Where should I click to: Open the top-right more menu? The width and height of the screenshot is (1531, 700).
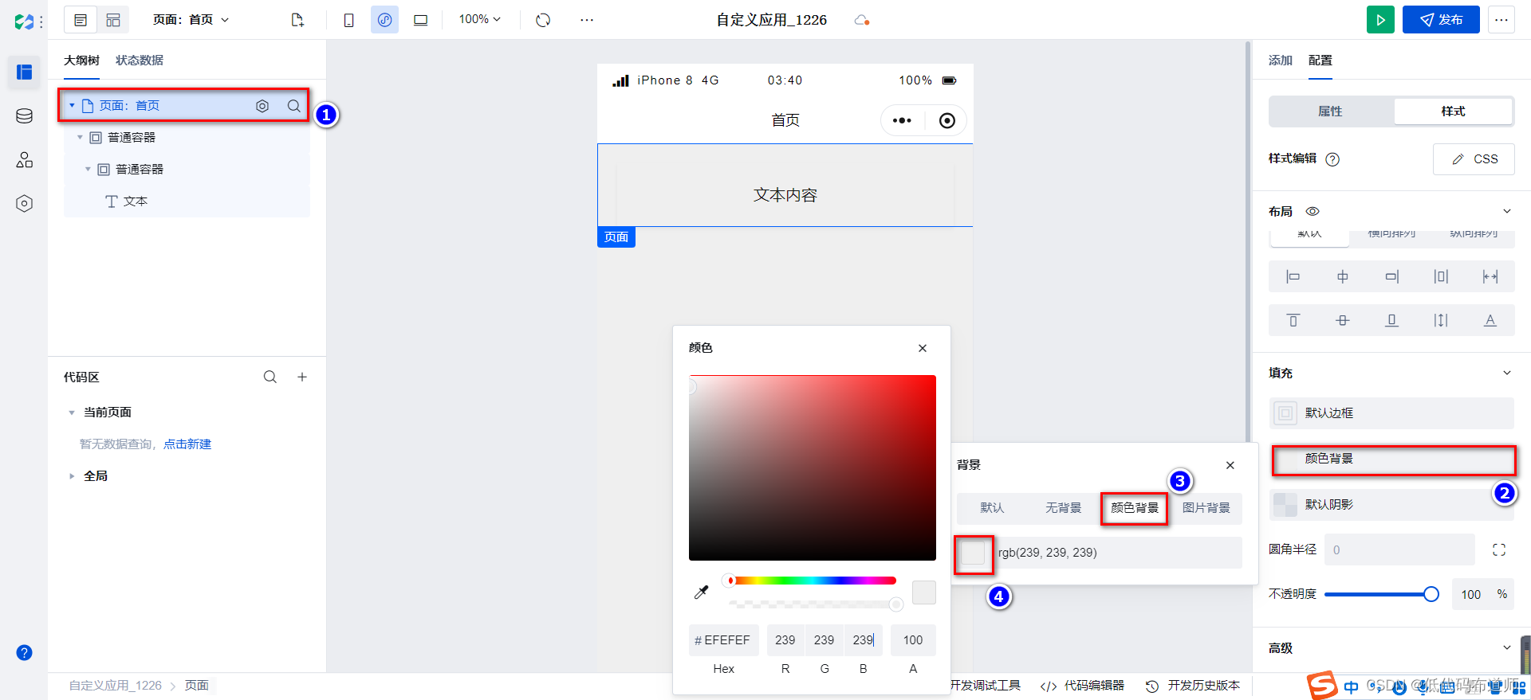point(1501,20)
